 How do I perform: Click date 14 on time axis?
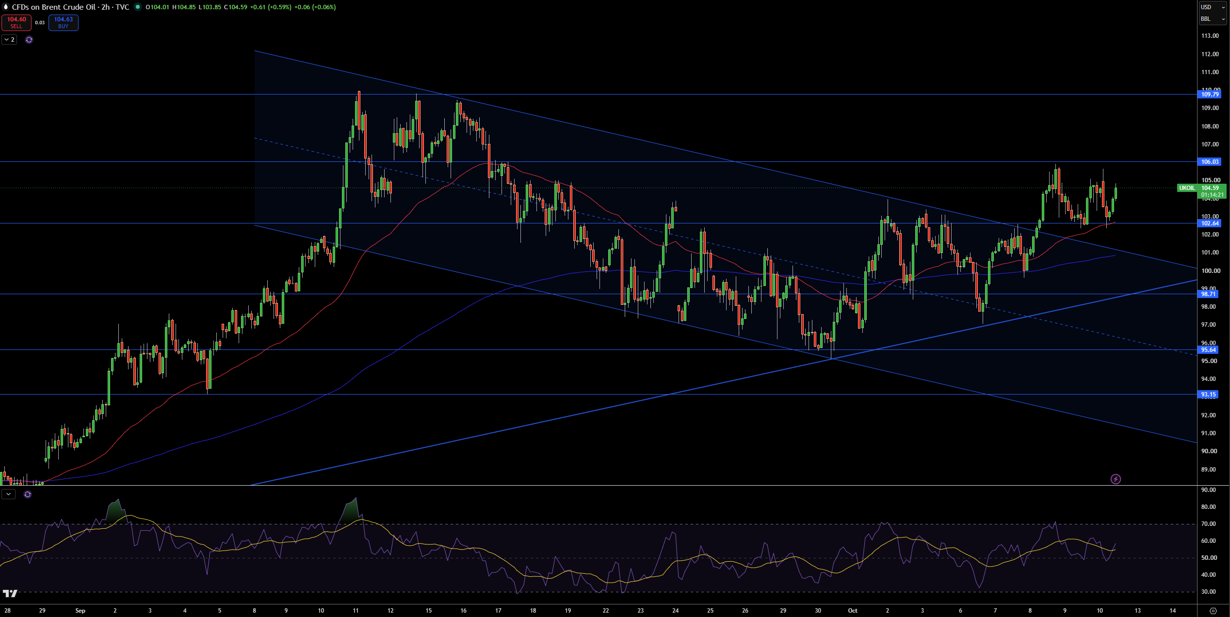[1172, 611]
